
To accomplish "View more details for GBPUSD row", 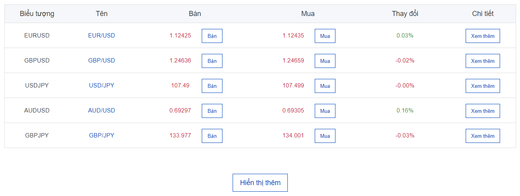I will [482, 61].
